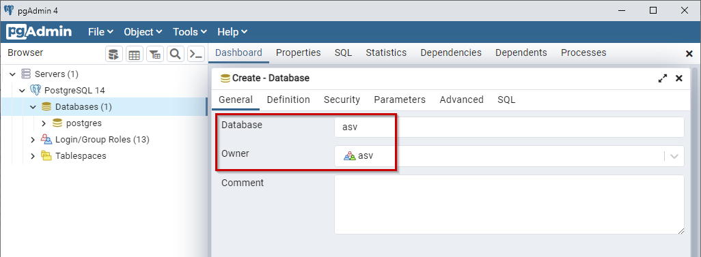Switch to the Dashboard tab

tap(238, 52)
